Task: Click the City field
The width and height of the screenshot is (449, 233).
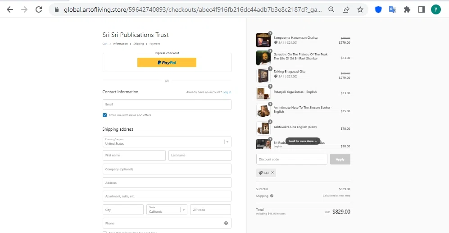Action: click(x=123, y=210)
